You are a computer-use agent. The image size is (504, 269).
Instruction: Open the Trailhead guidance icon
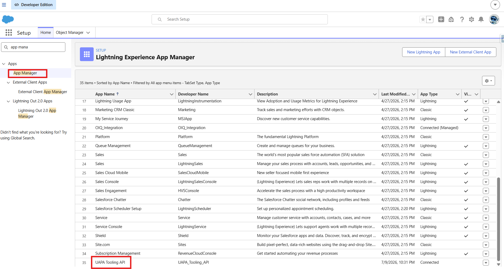point(451,19)
